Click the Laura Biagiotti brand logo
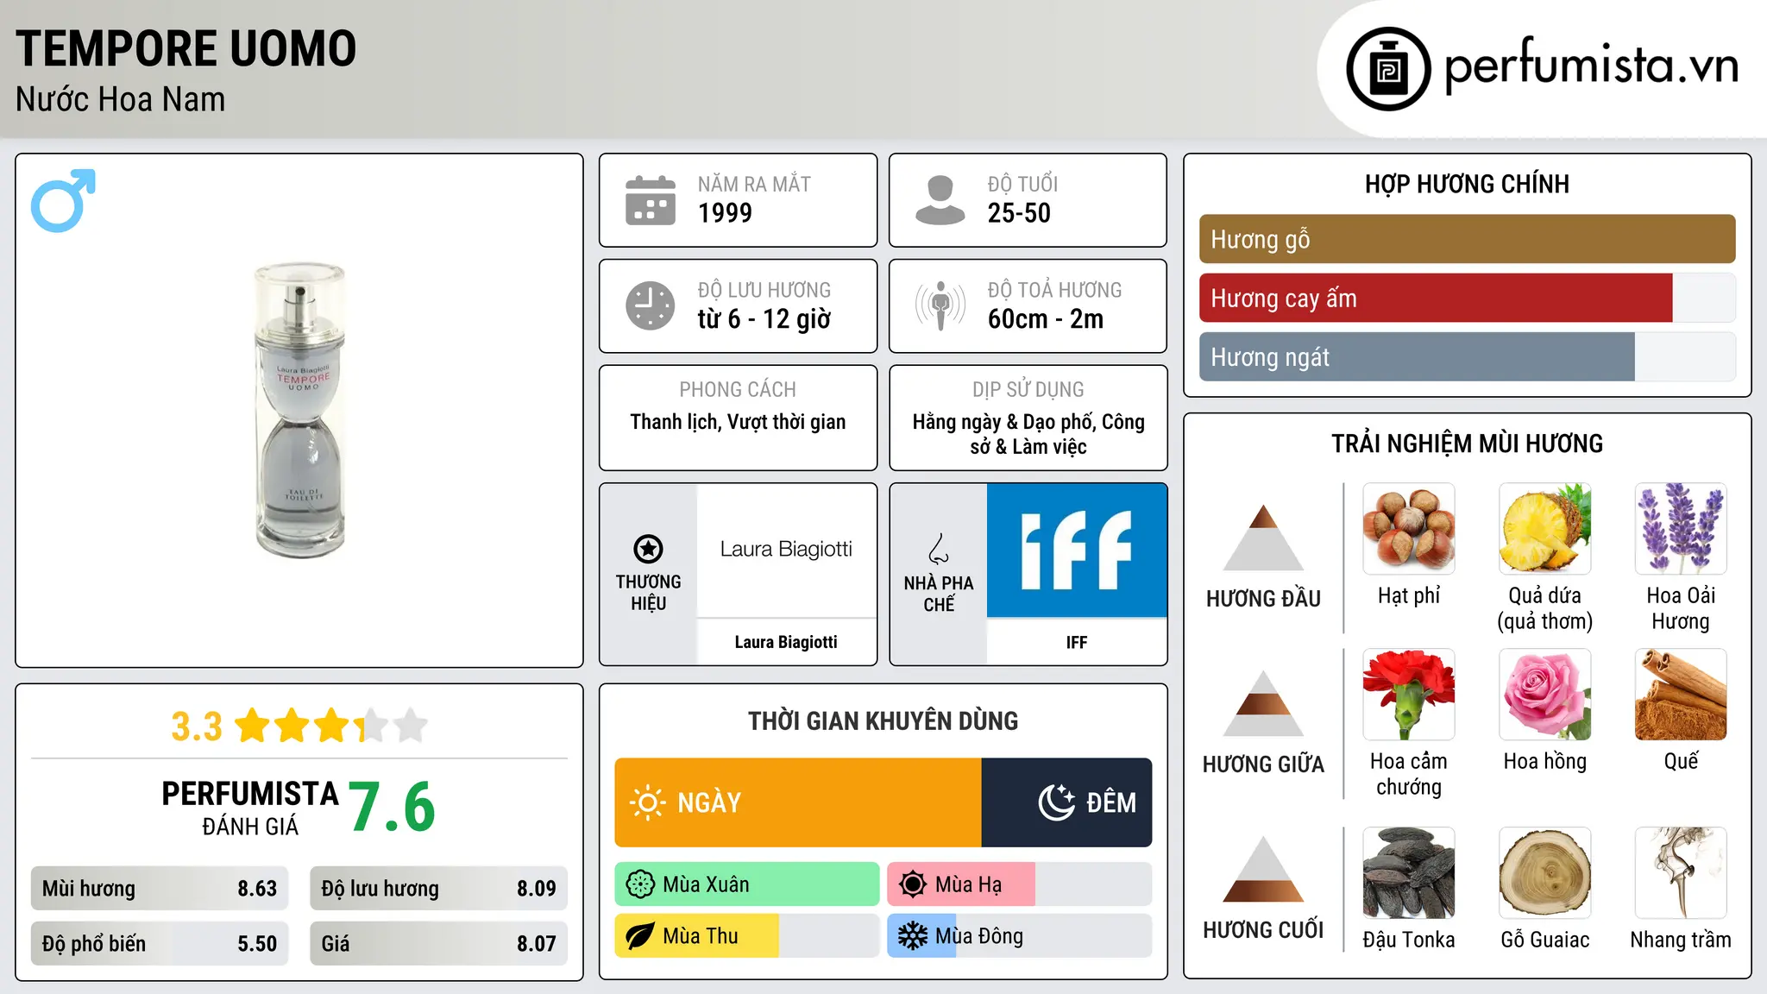This screenshot has width=1767, height=994. click(786, 550)
